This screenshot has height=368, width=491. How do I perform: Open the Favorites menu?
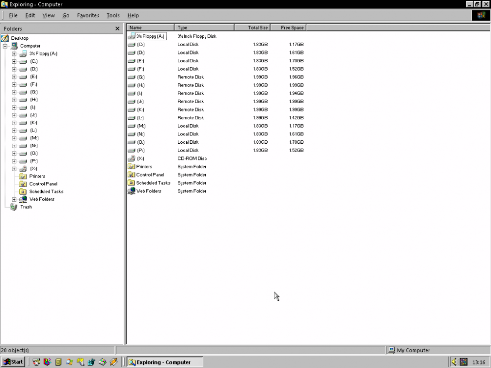click(88, 16)
